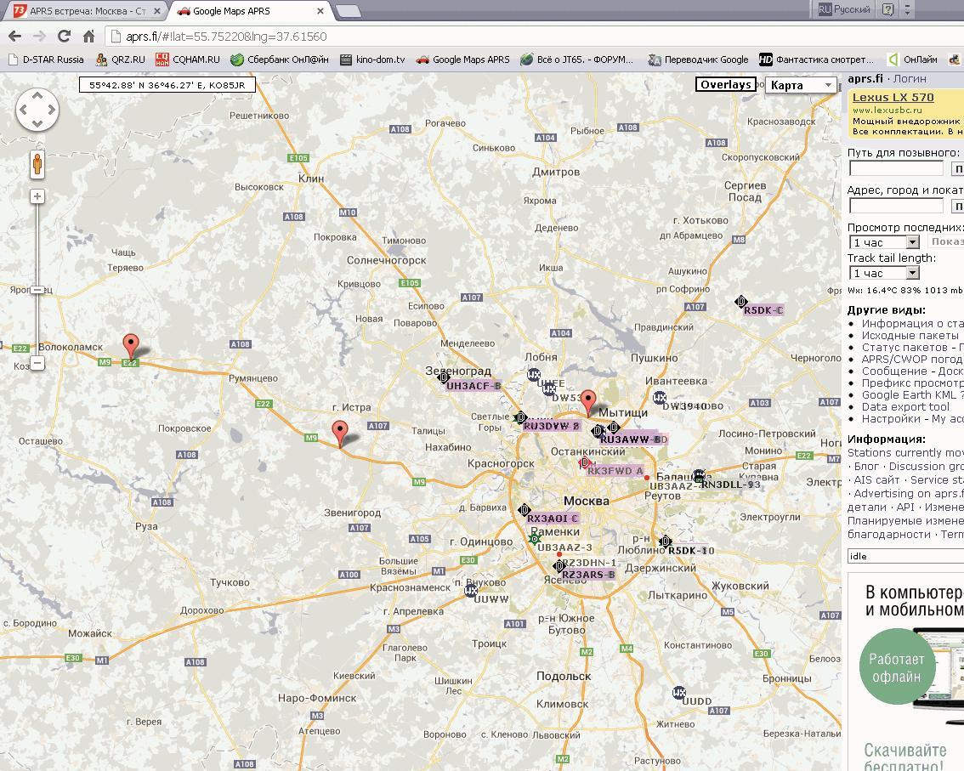This screenshot has width=964, height=771.
Task: Click the RN3DLL-93 station label
Action: [731, 485]
